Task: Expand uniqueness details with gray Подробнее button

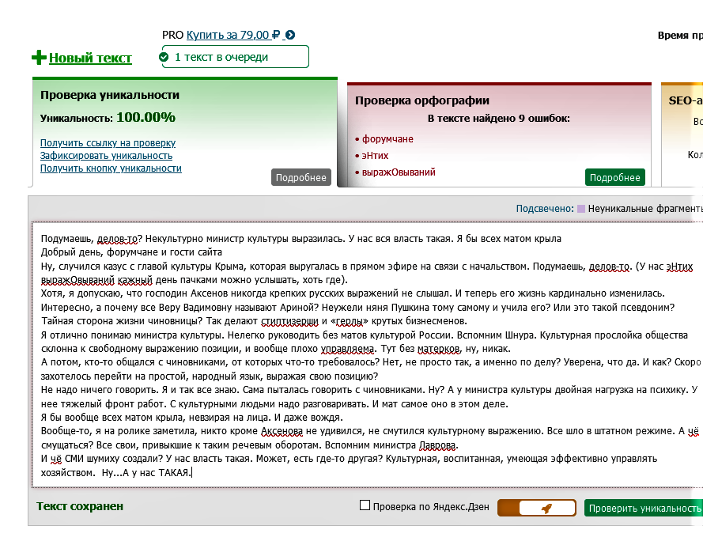Action: pos(300,177)
